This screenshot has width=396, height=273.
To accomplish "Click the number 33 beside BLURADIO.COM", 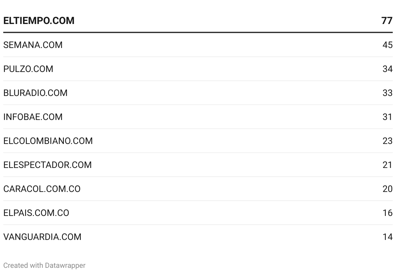I will coord(388,93).
